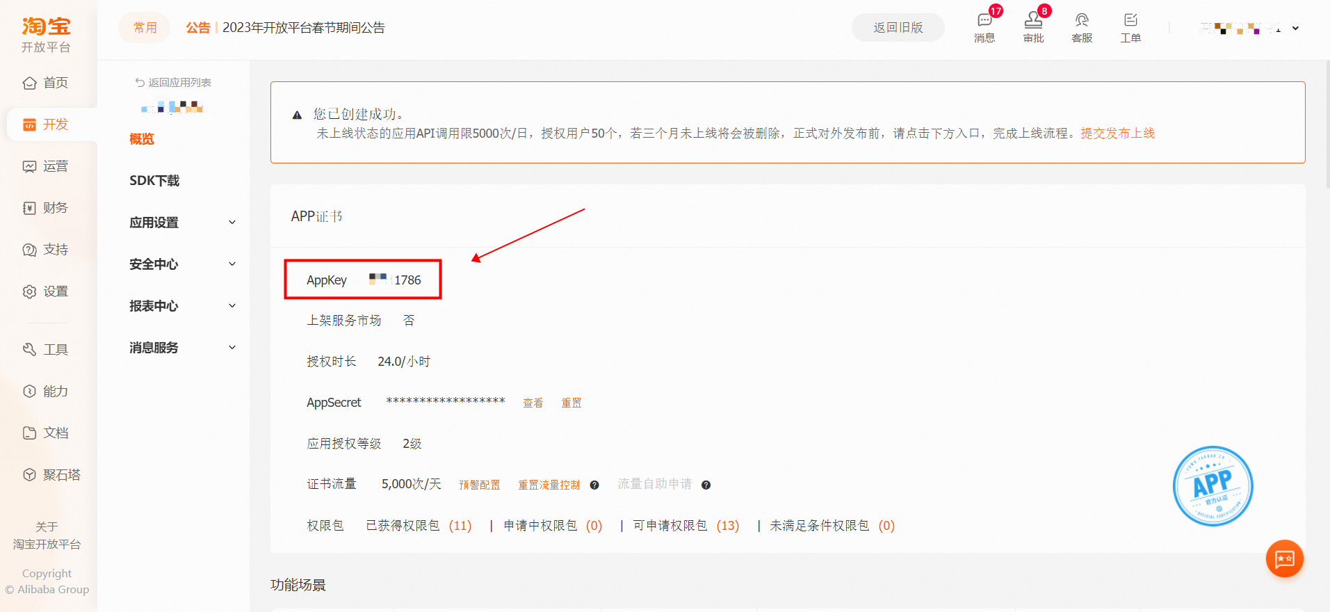
Task: Click the masked AppSecret asterisks
Action: point(446,401)
